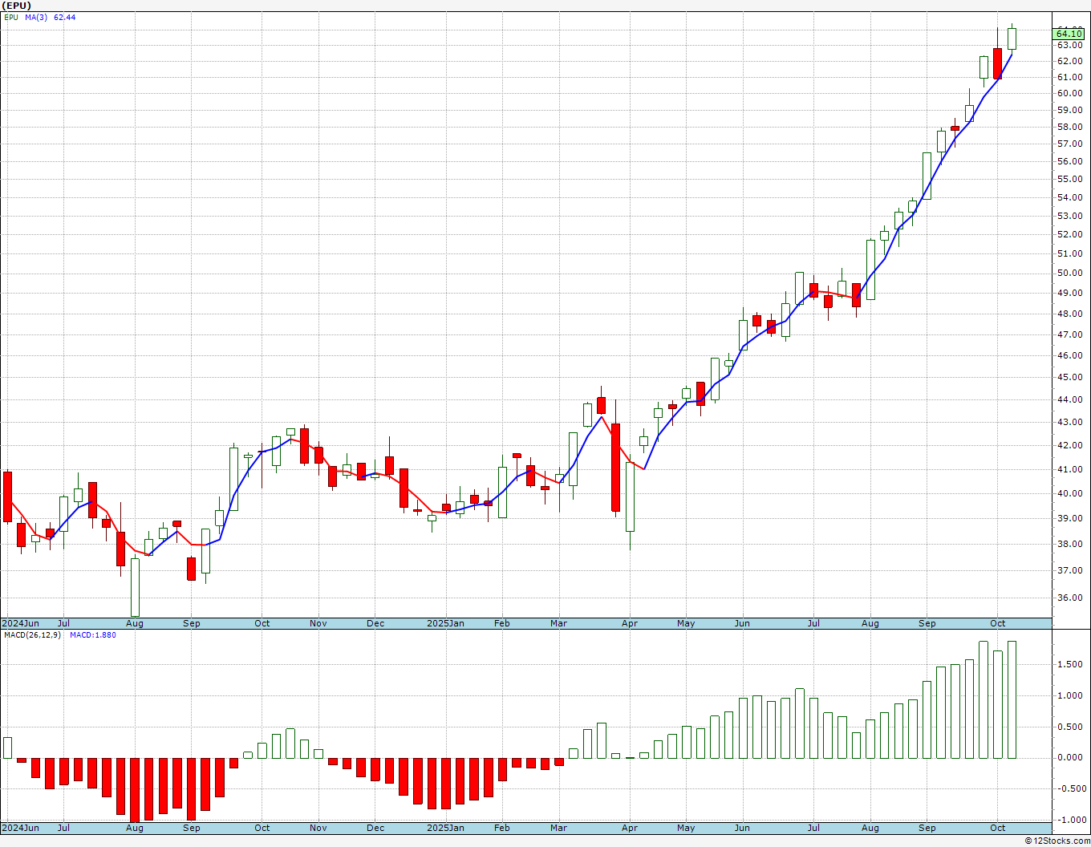Select the "42.00" price axis label
Viewport: 1091px width, 847px height.
point(1069,445)
